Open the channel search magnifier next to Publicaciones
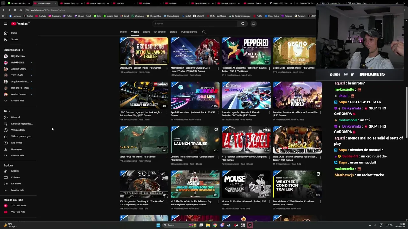Viewport: 408px width, 229px height. (x=204, y=32)
